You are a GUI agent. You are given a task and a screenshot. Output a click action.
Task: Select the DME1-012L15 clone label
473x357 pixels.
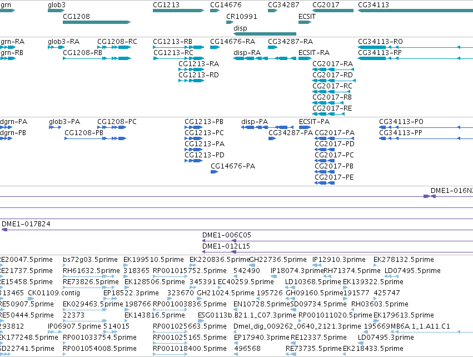226,246
